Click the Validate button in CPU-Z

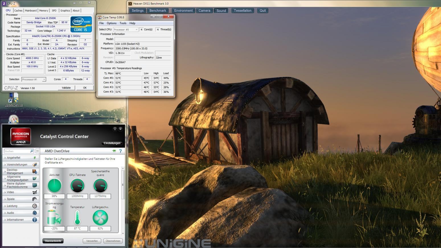point(66,88)
